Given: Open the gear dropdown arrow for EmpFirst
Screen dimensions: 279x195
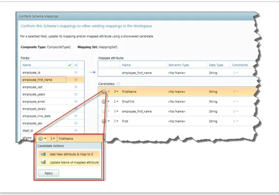Looking at the screenshot, I should pos(108,102).
